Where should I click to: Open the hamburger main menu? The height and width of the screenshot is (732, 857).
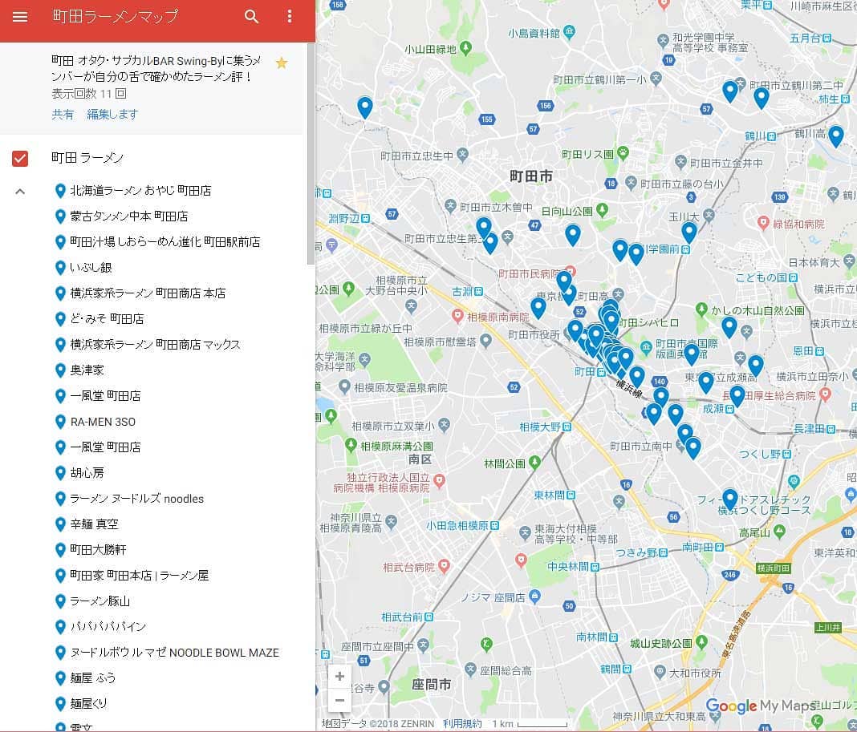point(20,17)
